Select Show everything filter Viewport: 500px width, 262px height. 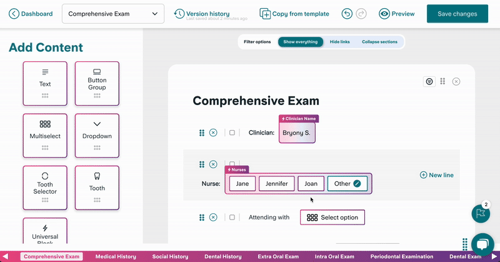coord(301,42)
